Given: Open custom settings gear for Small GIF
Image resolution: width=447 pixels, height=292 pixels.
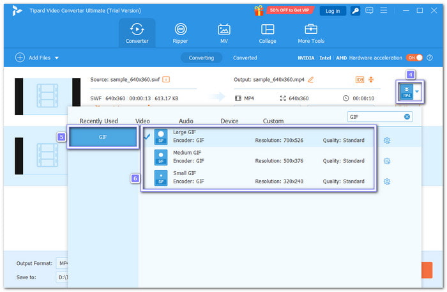Looking at the screenshot, I should (386, 181).
